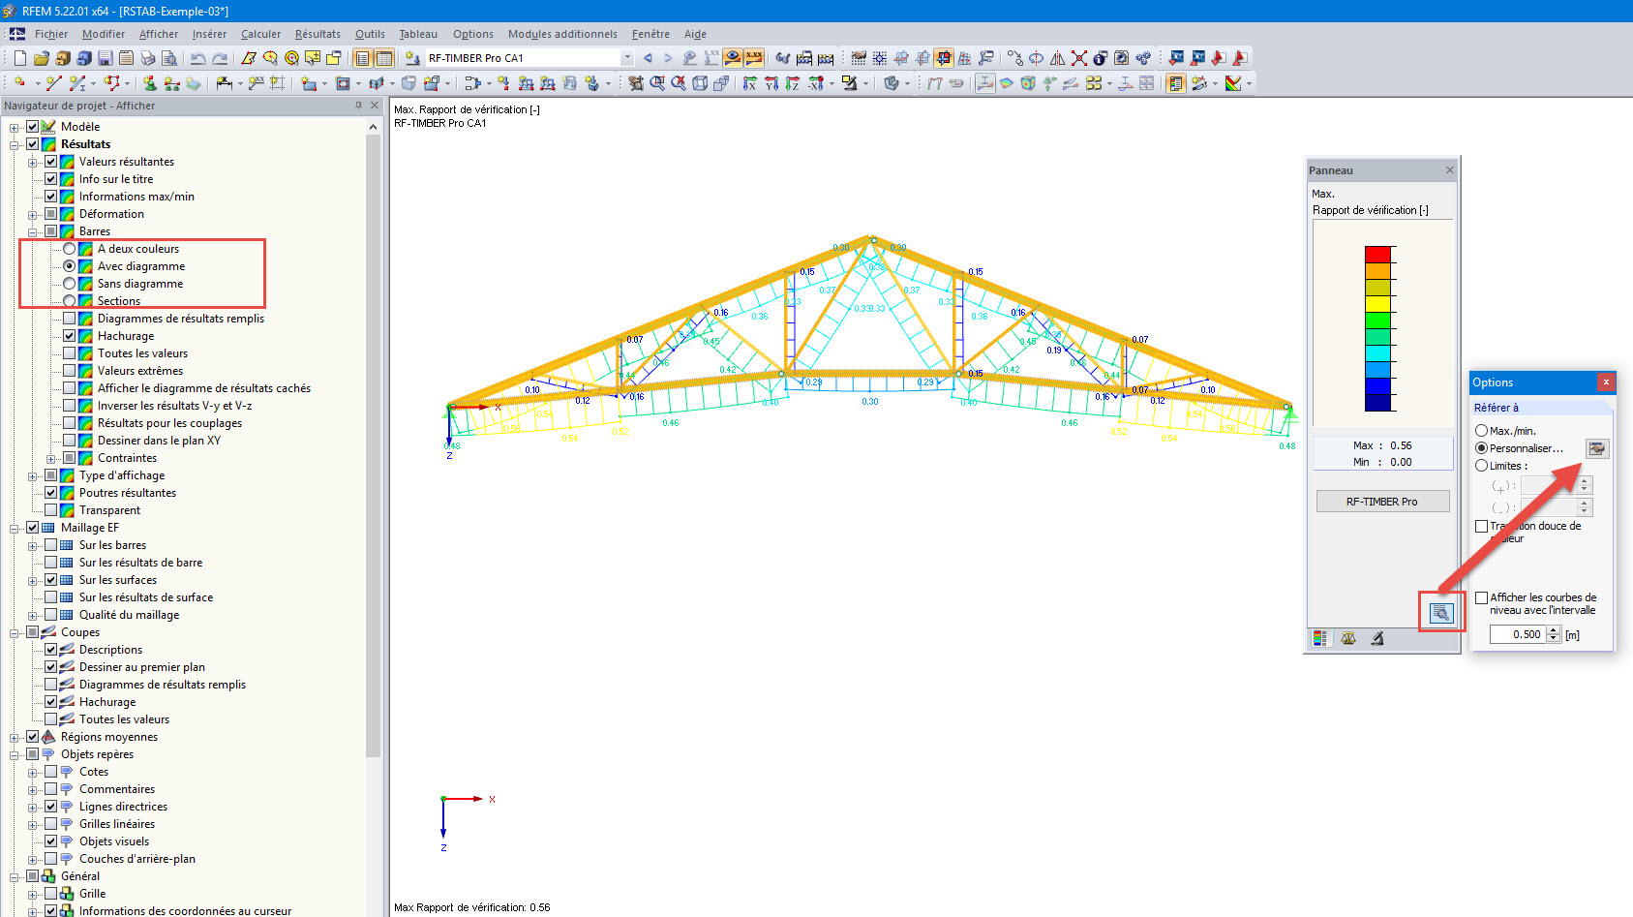
Task: Toggle the 'Transparent' checkbox
Action: pos(51,510)
